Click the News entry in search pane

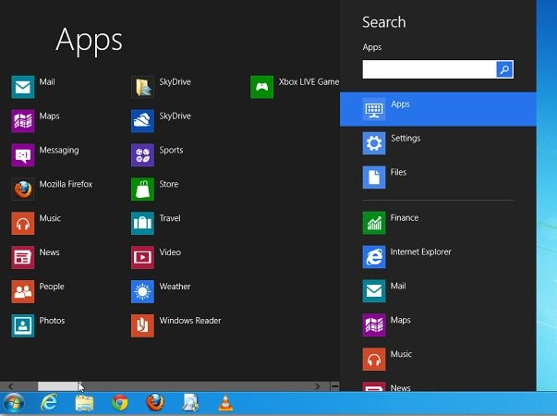click(438, 386)
